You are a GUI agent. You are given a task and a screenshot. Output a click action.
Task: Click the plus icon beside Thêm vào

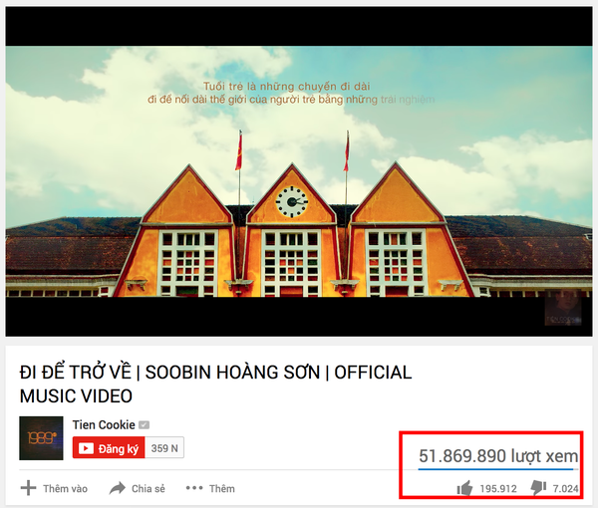[28, 488]
